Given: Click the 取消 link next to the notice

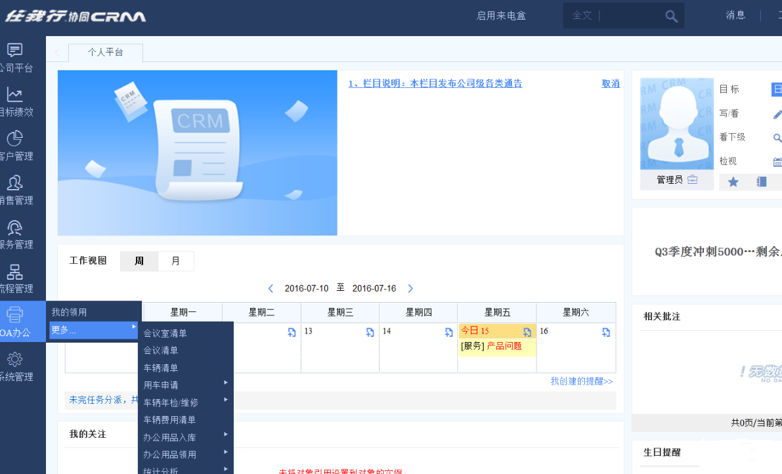Looking at the screenshot, I should [609, 83].
